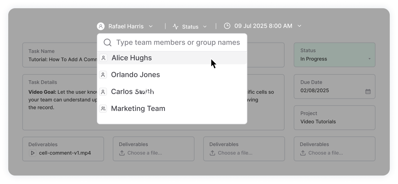Select Marketing Team from the list
398x184 pixels.
pos(138,108)
